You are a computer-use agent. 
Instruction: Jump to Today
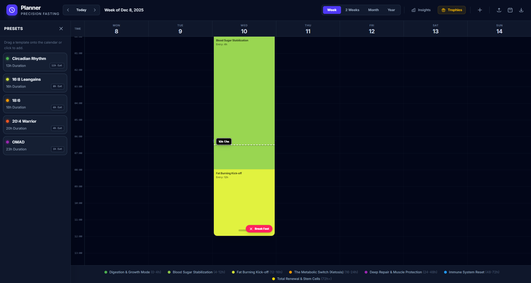[x=81, y=10]
